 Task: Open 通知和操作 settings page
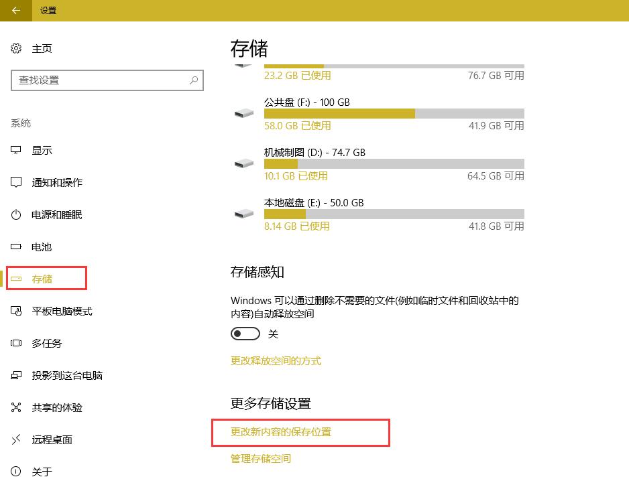pyautogui.click(x=57, y=183)
